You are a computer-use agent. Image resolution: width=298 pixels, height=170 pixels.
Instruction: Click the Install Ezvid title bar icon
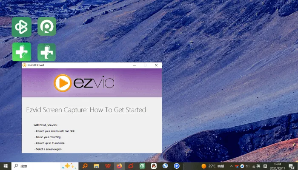pos(24,65)
